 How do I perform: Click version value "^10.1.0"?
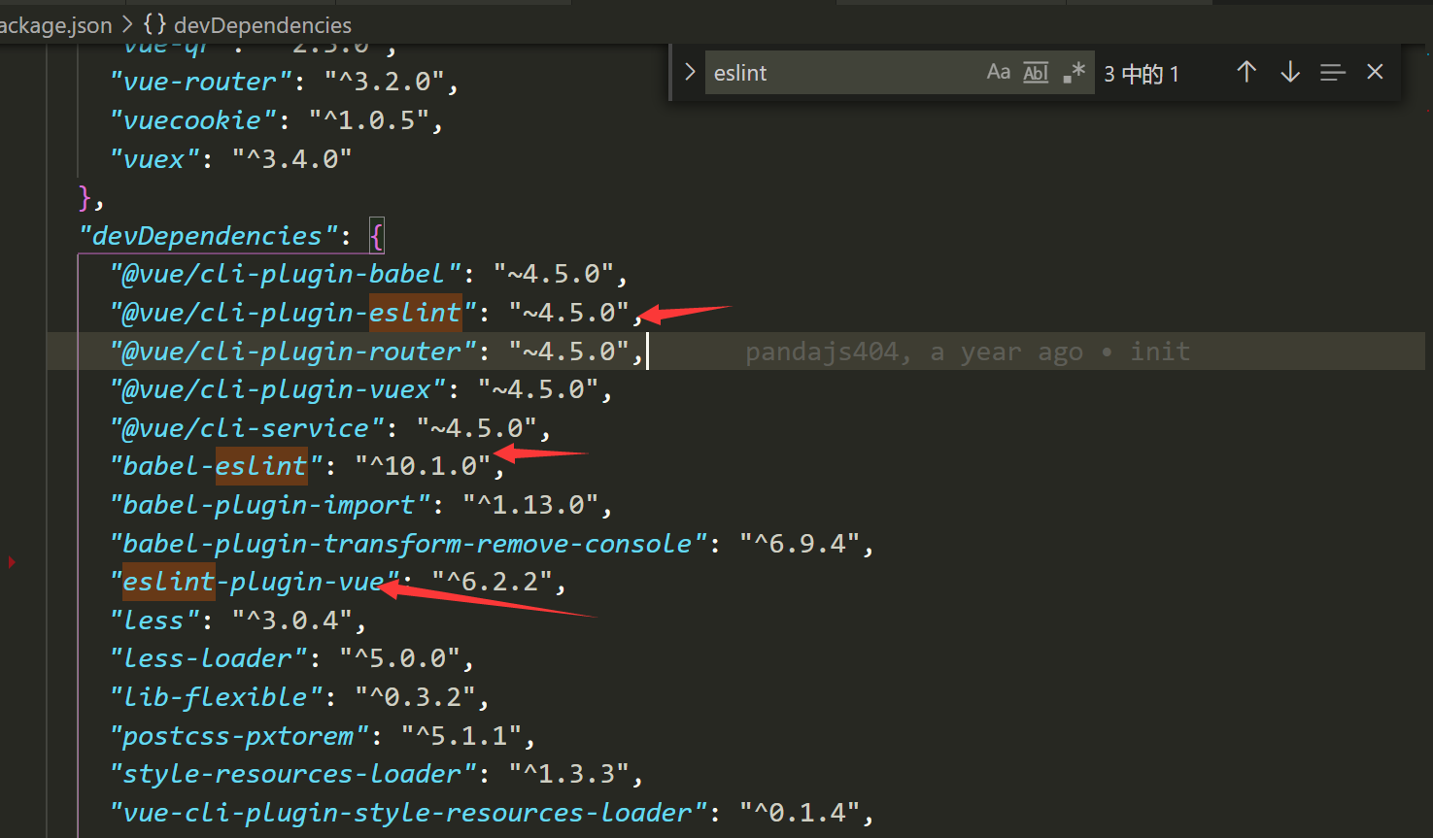pyautogui.click(x=424, y=466)
